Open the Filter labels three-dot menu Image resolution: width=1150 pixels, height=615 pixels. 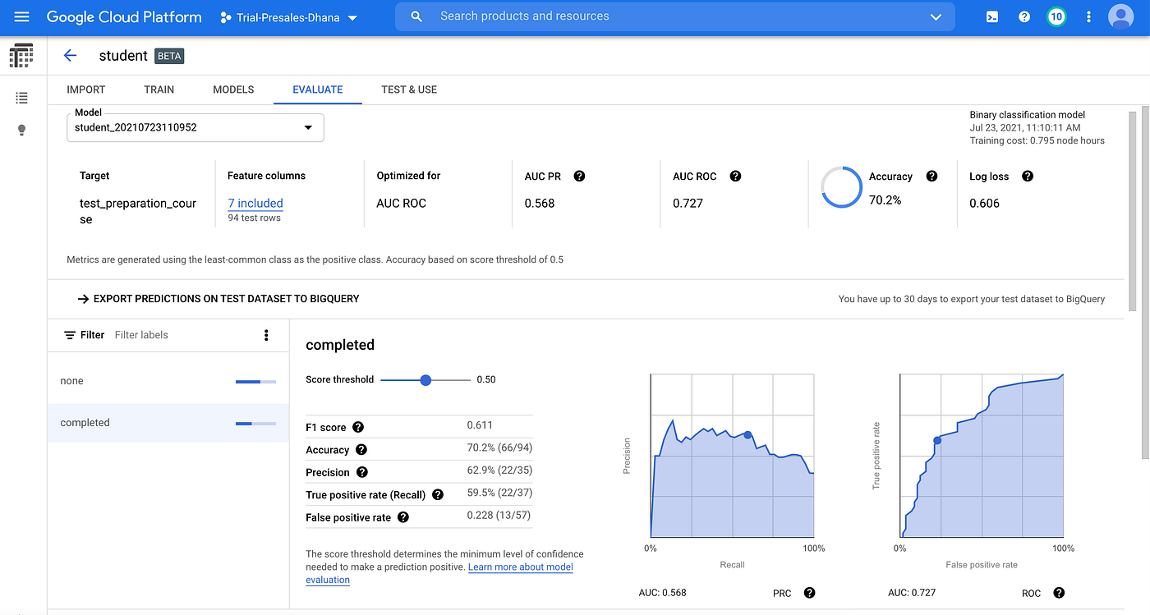[x=265, y=335]
